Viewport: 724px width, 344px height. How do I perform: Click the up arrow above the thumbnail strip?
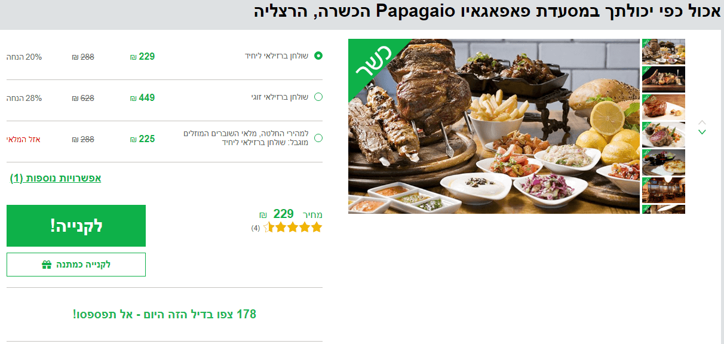pyautogui.click(x=702, y=122)
